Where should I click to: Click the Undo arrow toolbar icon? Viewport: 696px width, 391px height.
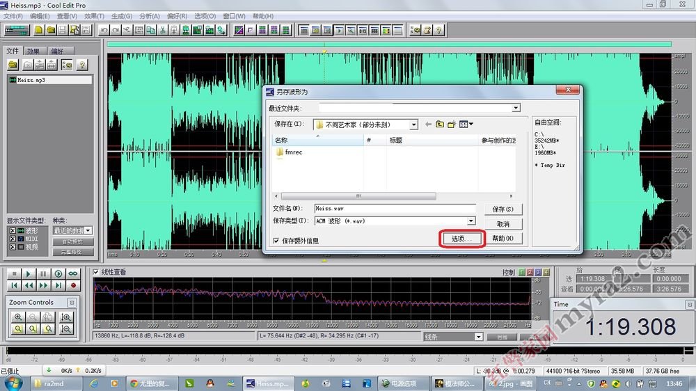104,30
